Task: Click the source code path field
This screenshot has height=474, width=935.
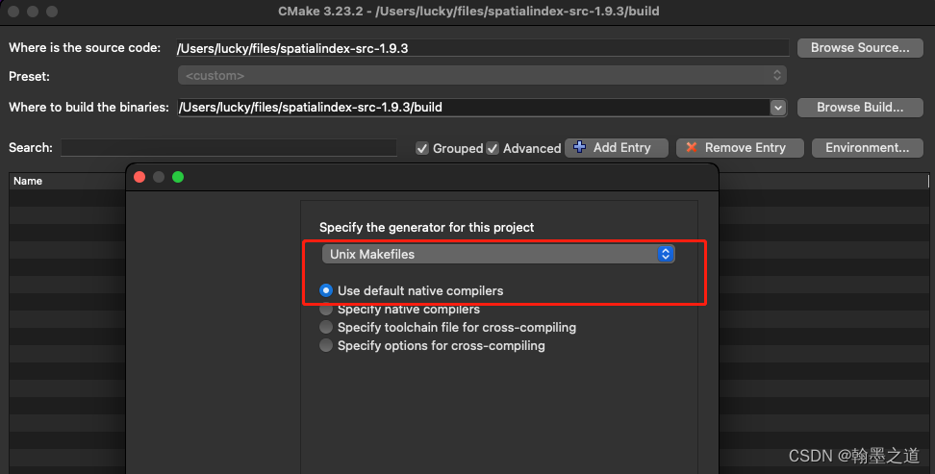Action: pyautogui.click(x=482, y=48)
